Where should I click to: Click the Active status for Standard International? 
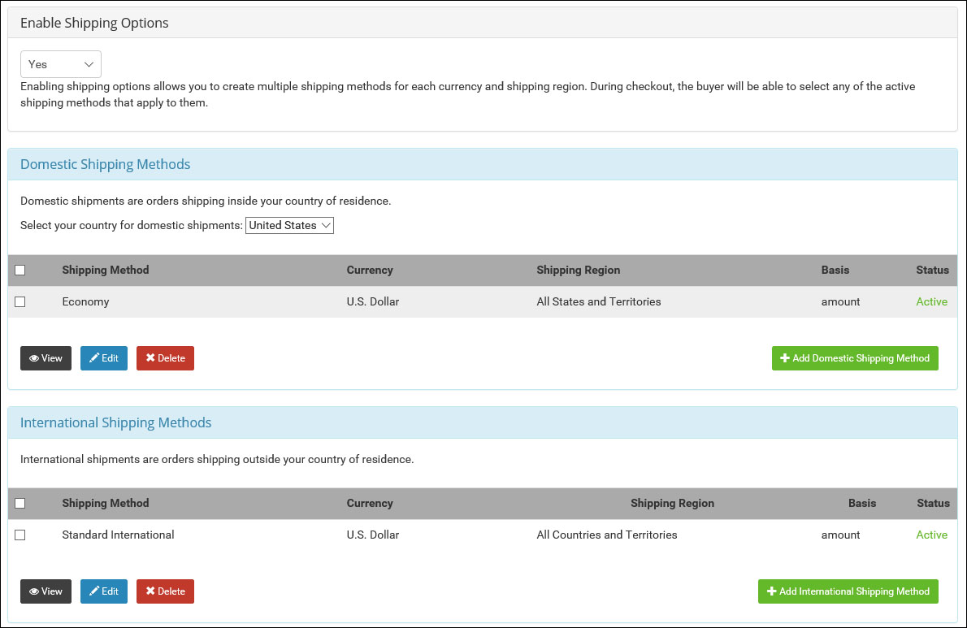tap(931, 535)
